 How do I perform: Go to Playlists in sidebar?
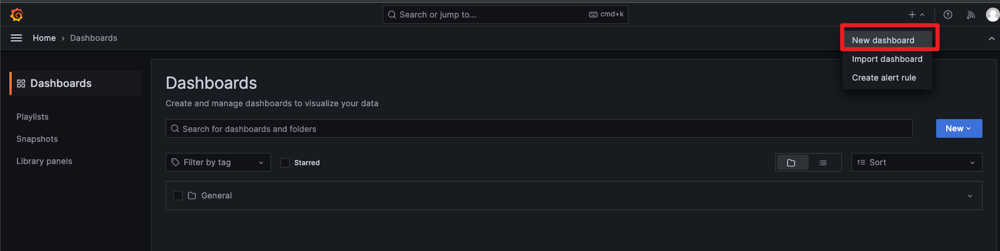[x=33, y=117]
